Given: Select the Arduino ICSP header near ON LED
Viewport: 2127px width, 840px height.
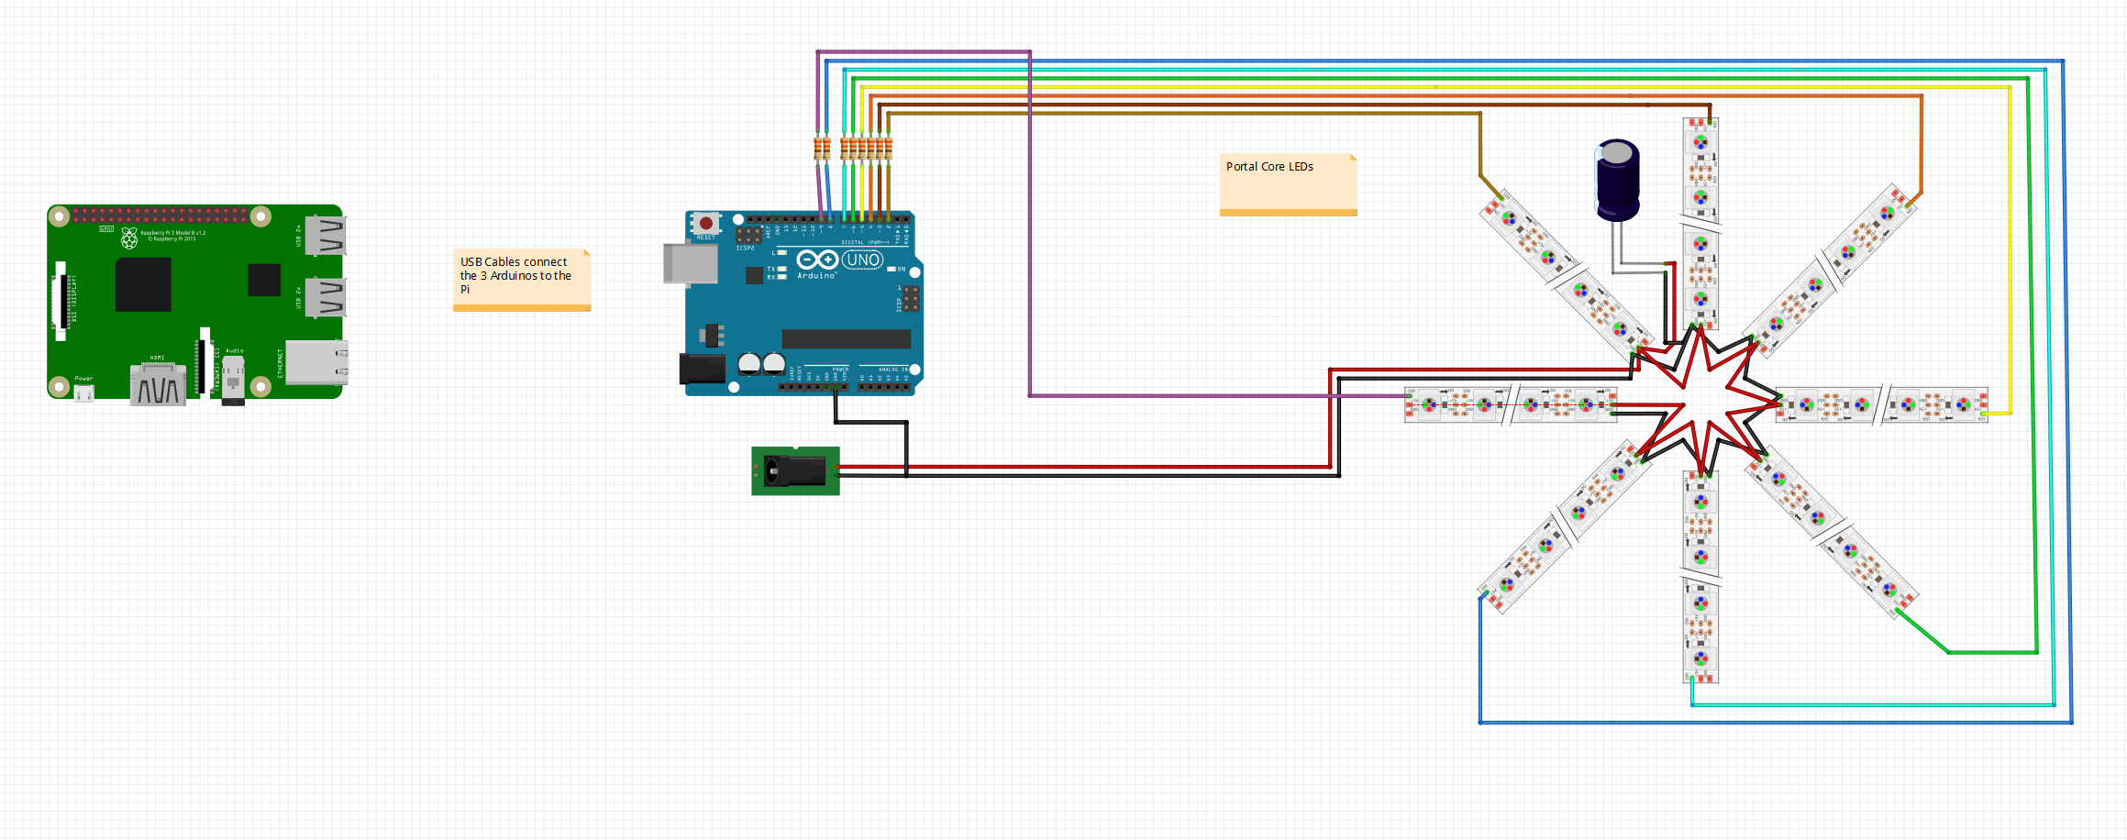Looking at the screenshot, I should click(910, 299).
